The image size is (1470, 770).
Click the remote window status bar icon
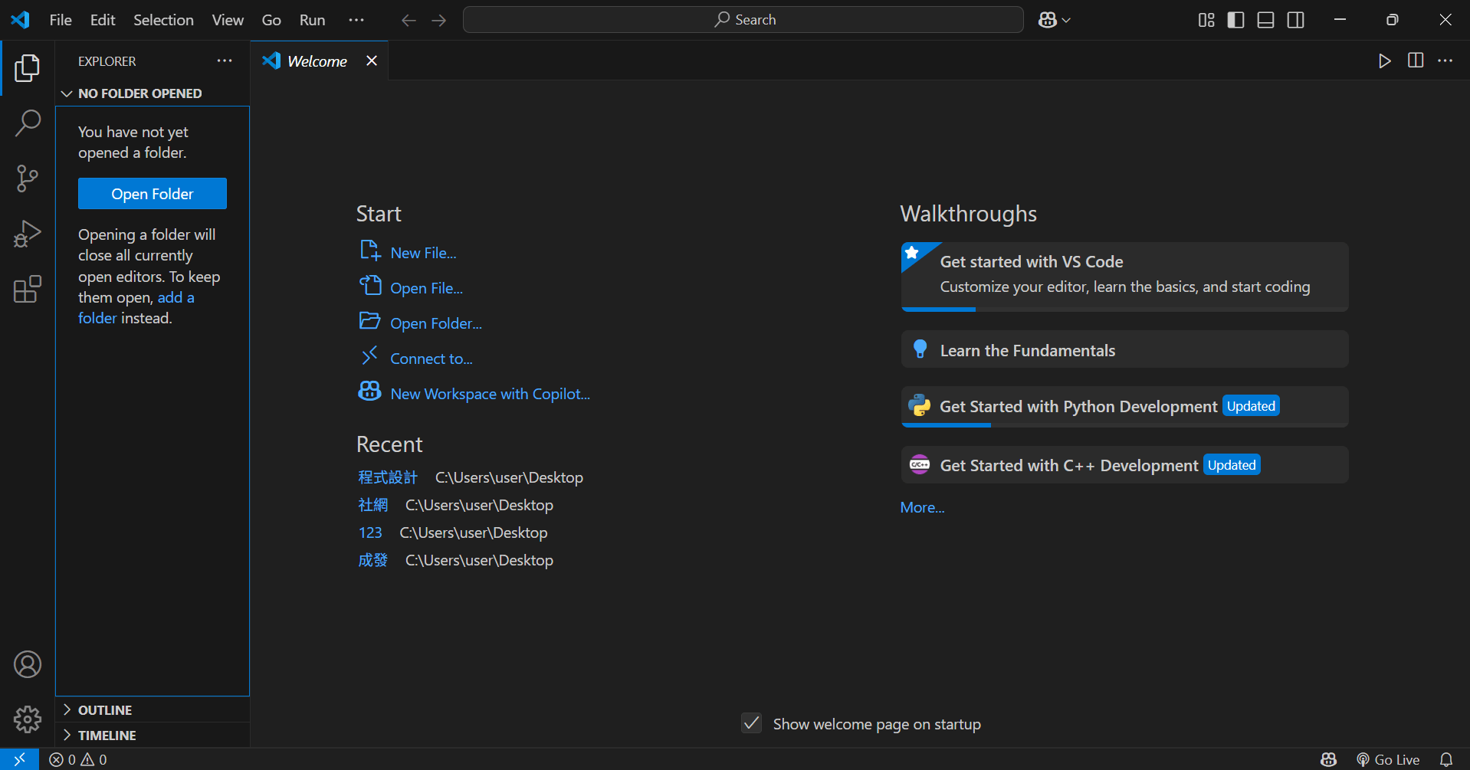[19, 759]
